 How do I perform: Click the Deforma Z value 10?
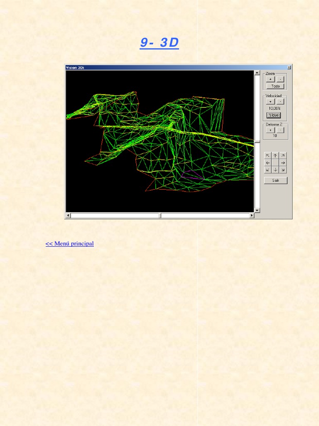(x=275, y=136)
